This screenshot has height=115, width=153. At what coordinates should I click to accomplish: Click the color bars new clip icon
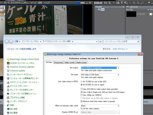[126, 3]
